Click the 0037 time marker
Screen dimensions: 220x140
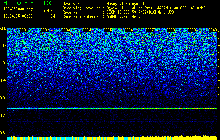tap(150, 30)
